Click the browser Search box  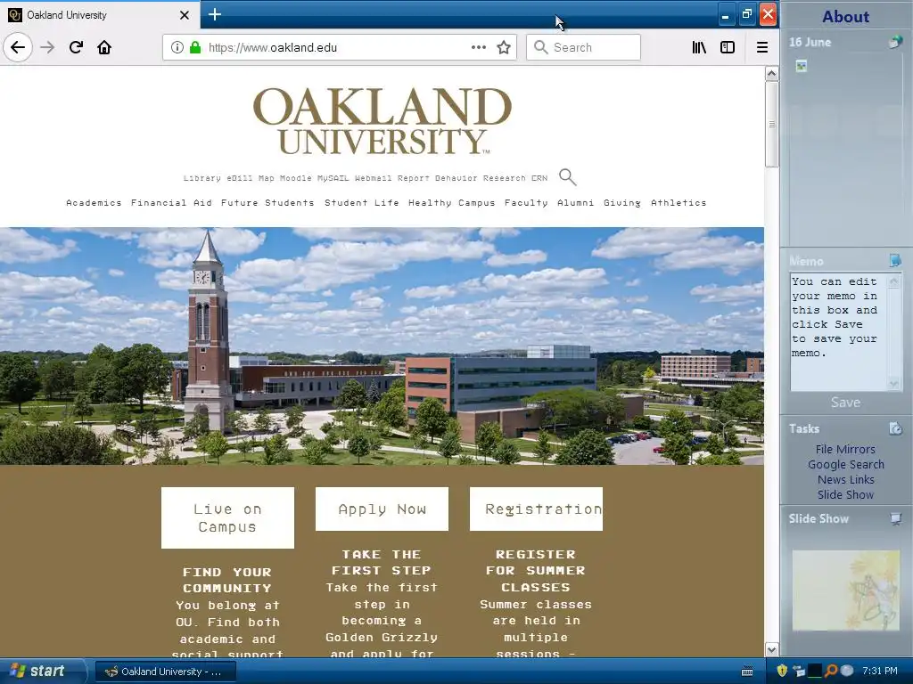[583, 47]
